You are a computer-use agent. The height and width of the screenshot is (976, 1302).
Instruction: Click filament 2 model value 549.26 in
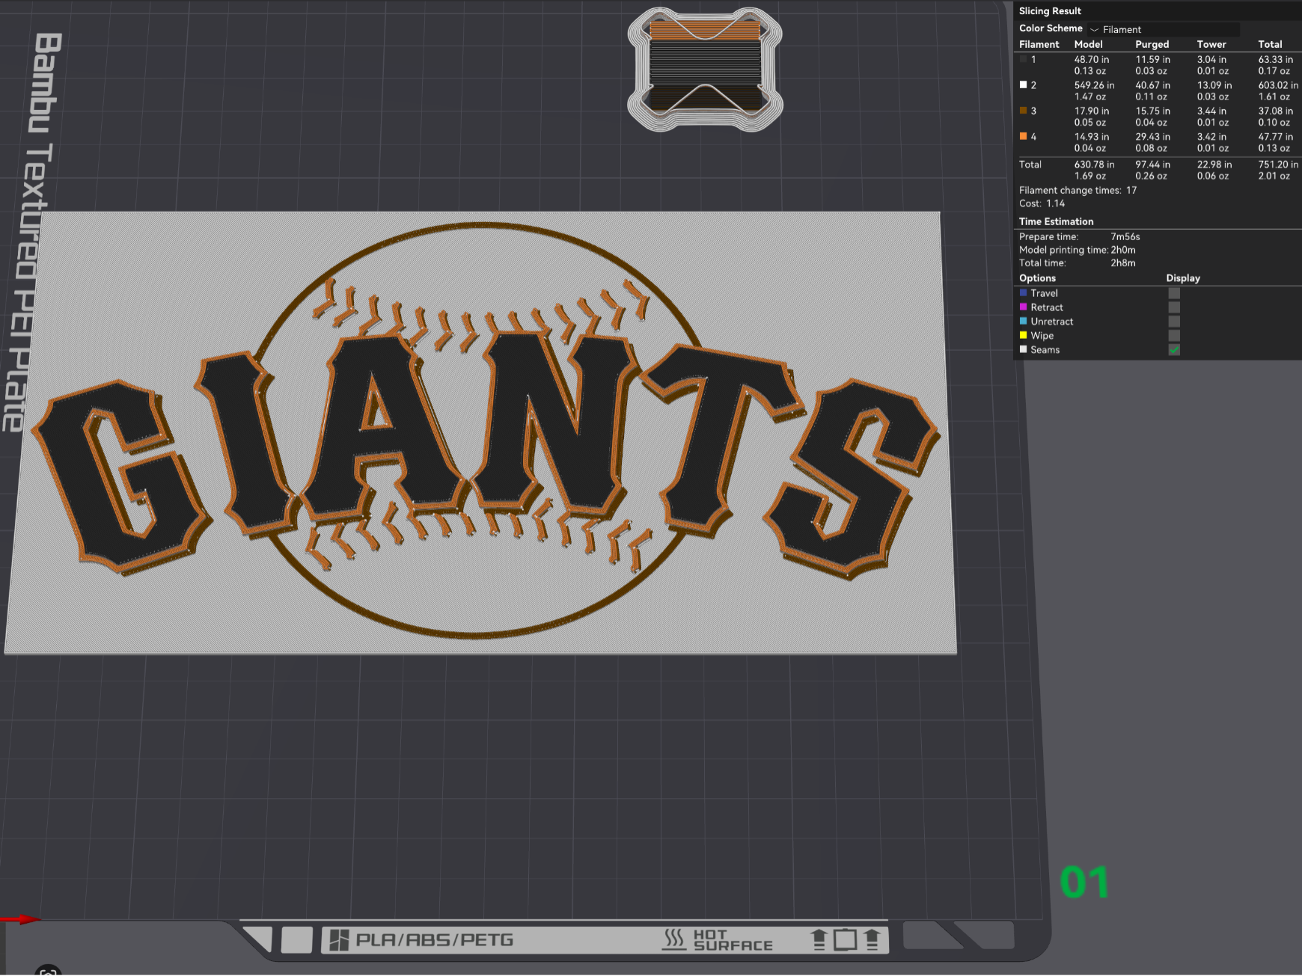[1094, 85]
